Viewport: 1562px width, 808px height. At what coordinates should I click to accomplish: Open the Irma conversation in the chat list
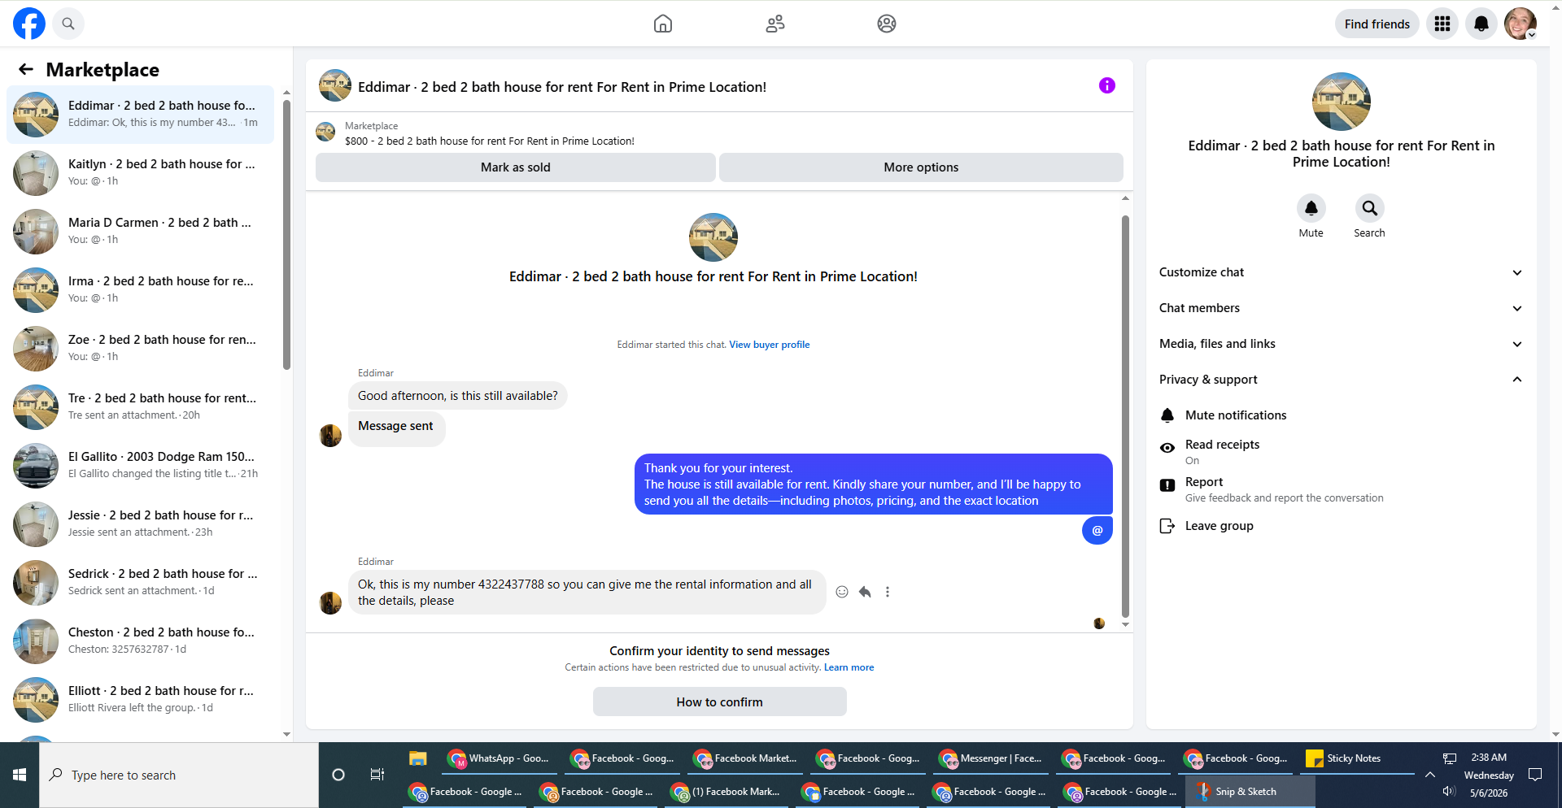[141, 290]
